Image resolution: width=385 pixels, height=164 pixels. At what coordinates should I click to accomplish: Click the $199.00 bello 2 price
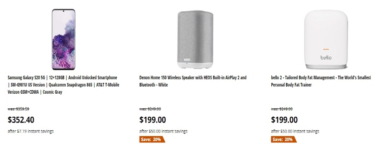(x=284, y=120)
